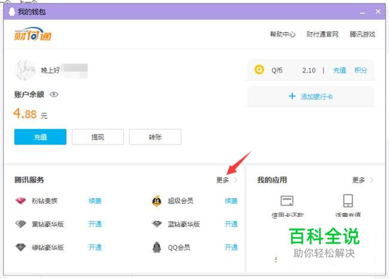Open 财付通官网 link

pos(322,34)
